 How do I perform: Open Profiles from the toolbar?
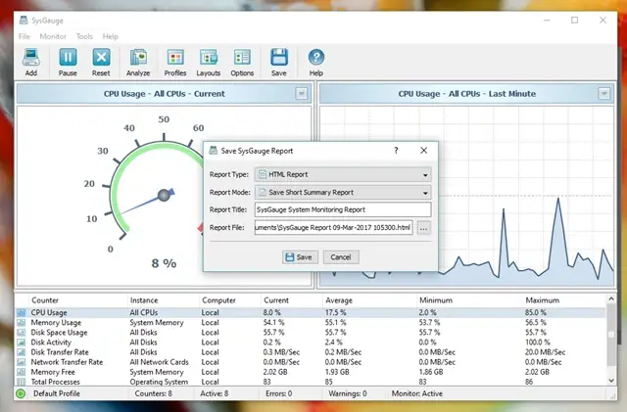click(175, 58)
